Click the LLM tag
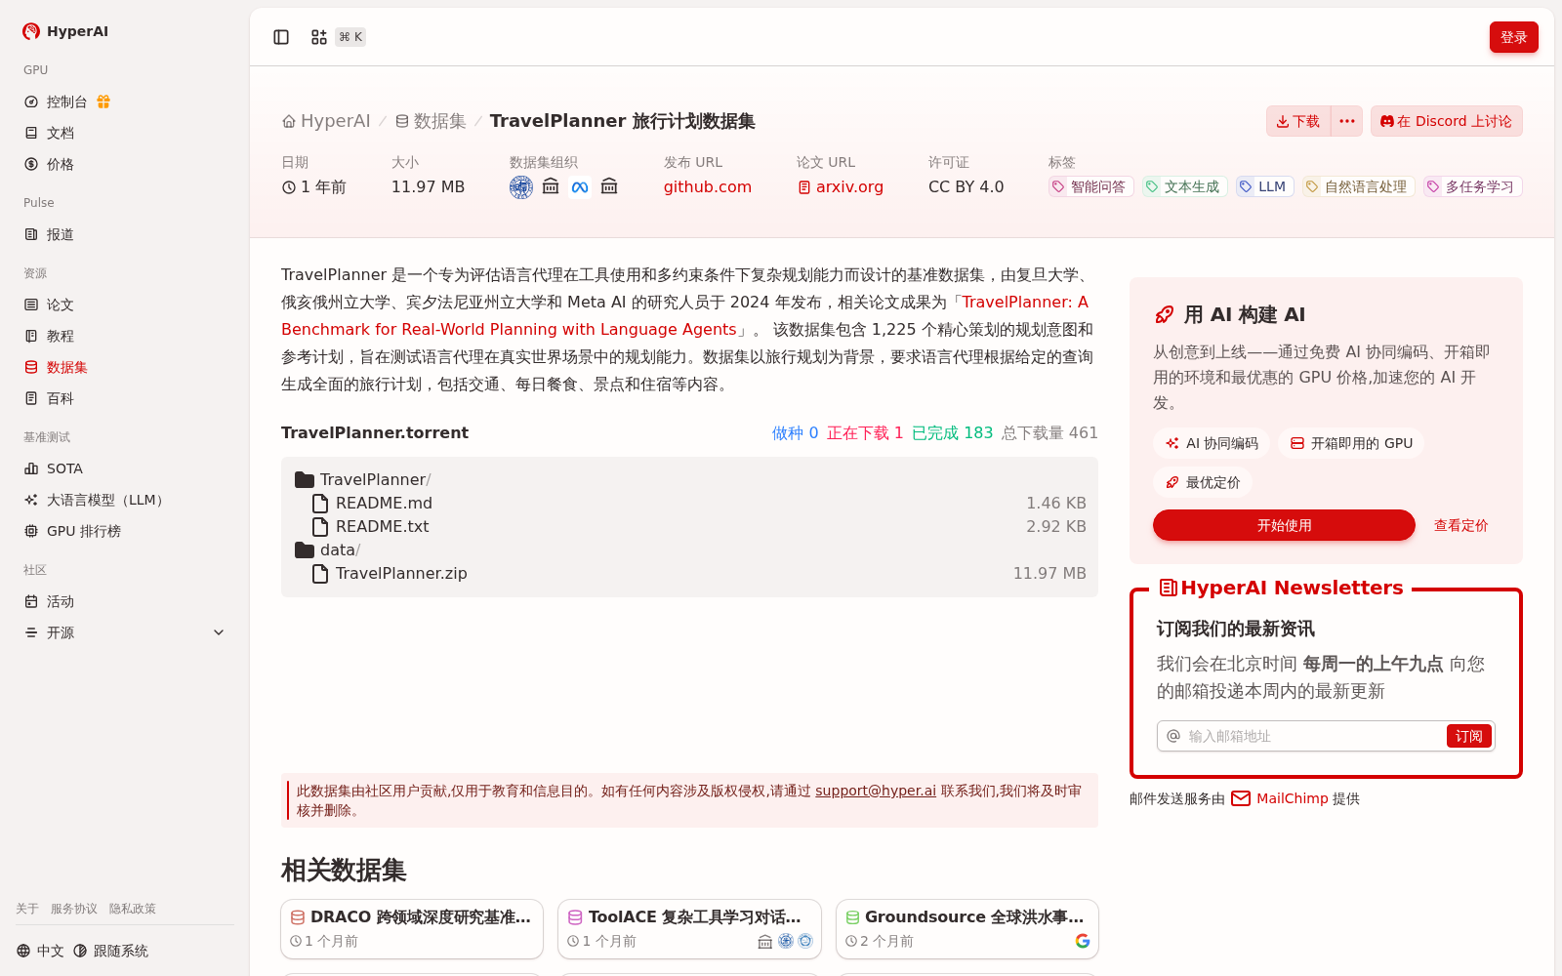Image resolution: width=1562 pixels, height=976 pixels. click(x=1264, y=186)
